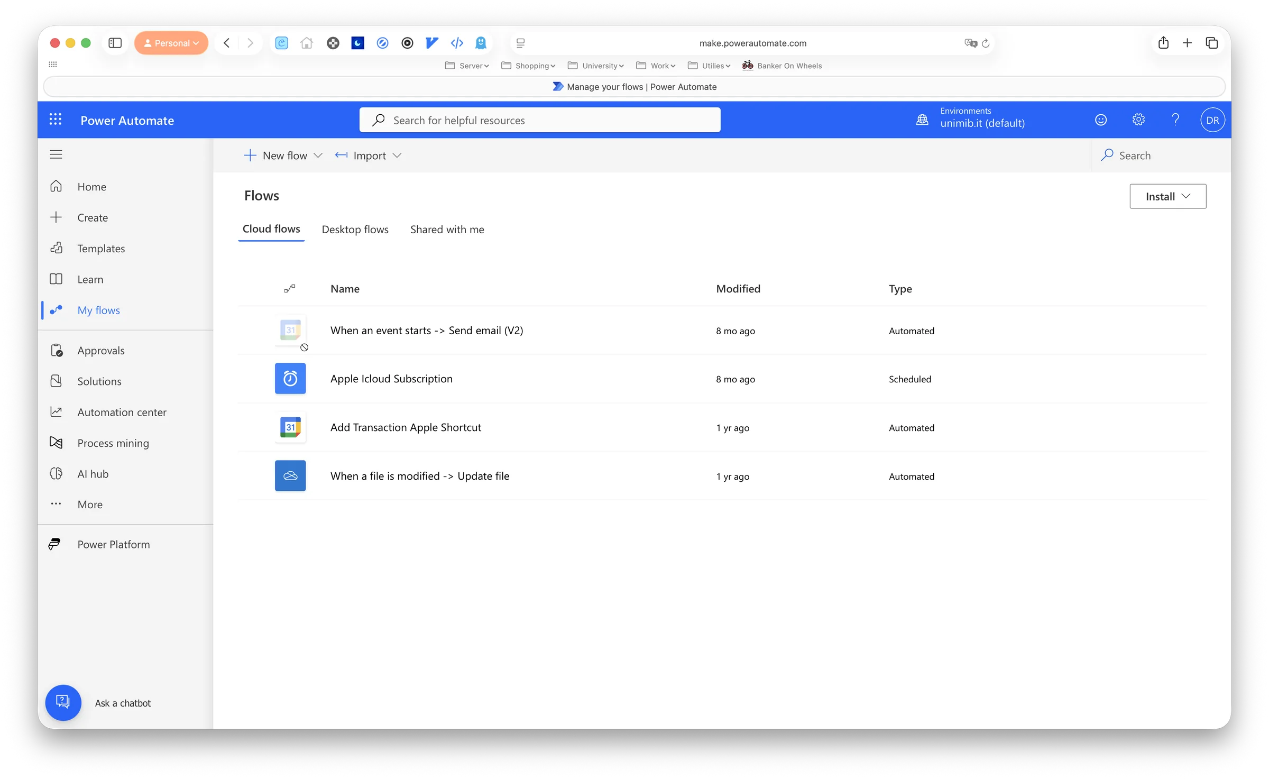Open the New flow dropdown
The image size is (1269, 779).
pos(283,155)
